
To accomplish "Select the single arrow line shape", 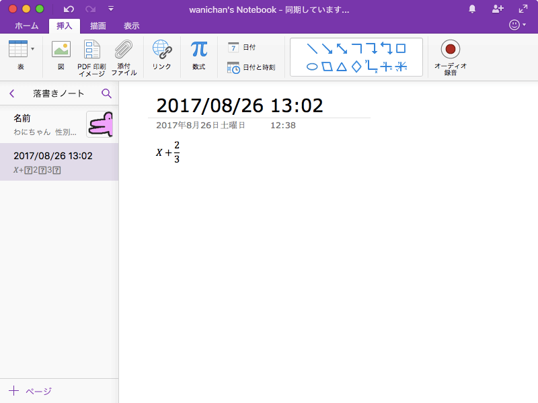I will point(327,48).
